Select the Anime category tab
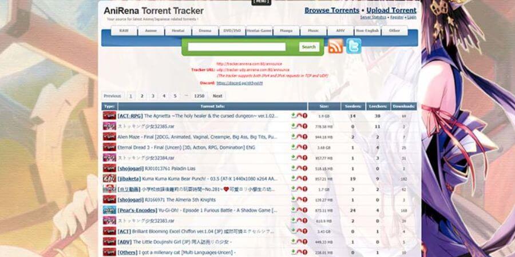515x257 pixels. click(151, 31)
